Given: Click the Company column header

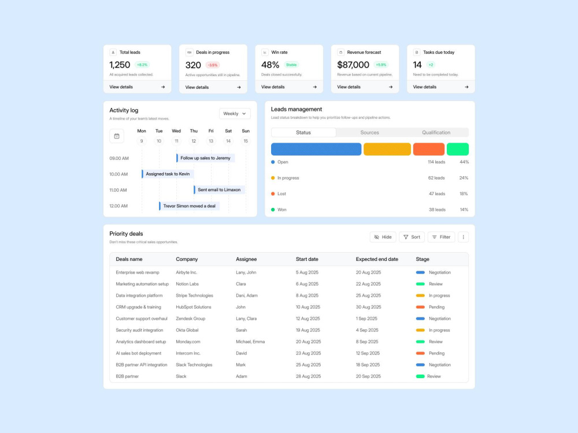Looking at the screenshot, I should coord(187,259).
